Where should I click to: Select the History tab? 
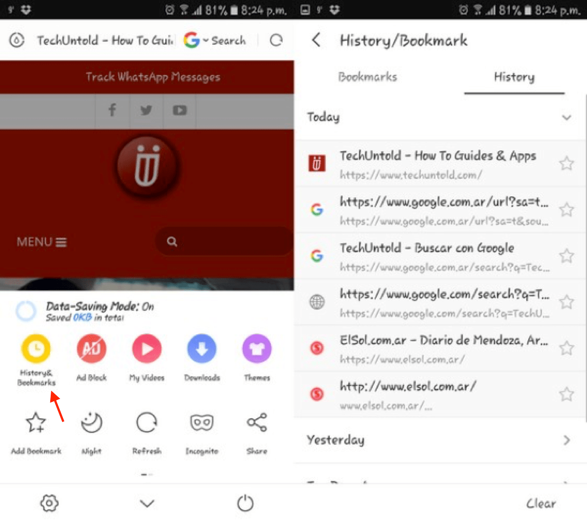(514, 77)
